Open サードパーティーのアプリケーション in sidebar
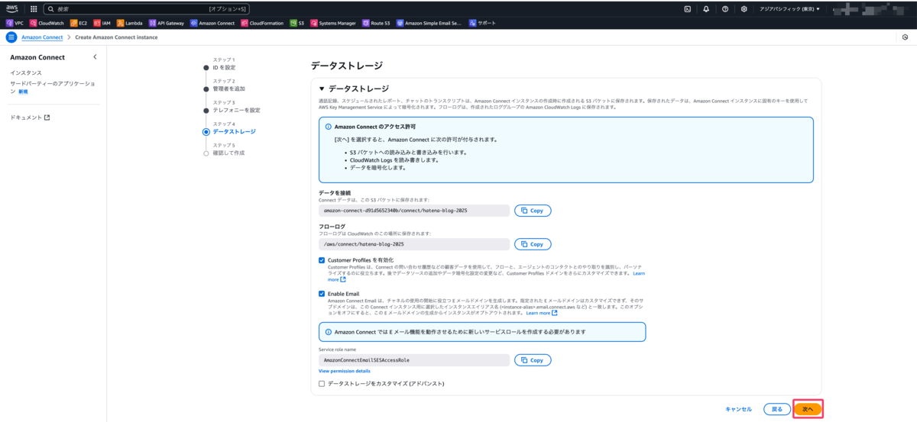Image resolution: width=917 pixels, height=422 pixels. point(52,86)
